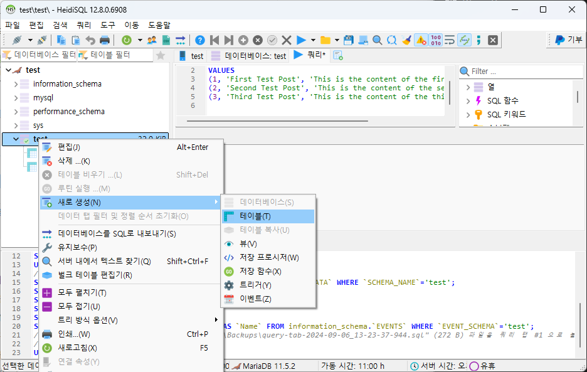The width and height of the screenshot is (587, 372).
Task: Click the green semicolon delimiter icon
Action: tap(479, 40)
